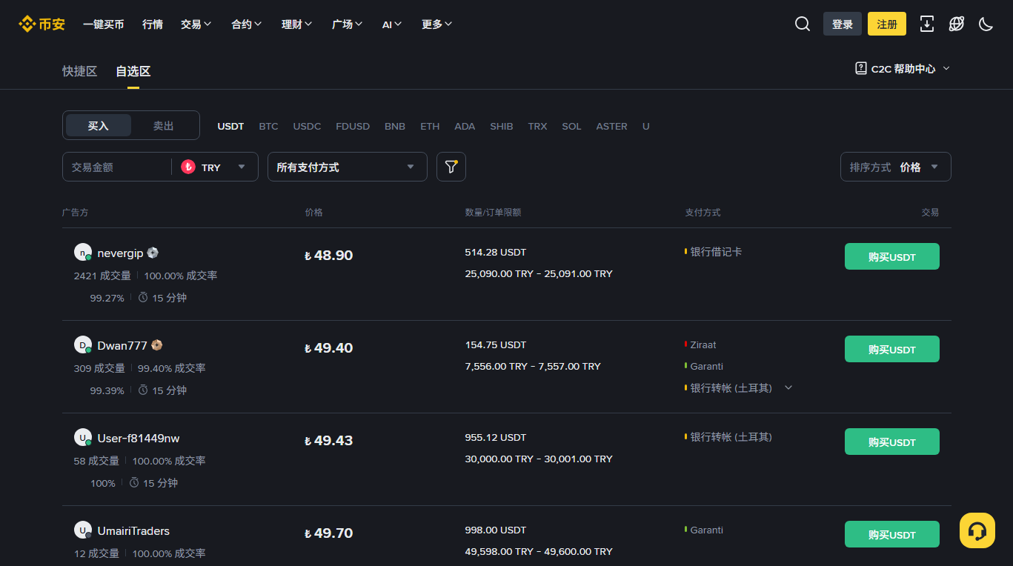Select the 卖出 sell toggle

[164, 125]
